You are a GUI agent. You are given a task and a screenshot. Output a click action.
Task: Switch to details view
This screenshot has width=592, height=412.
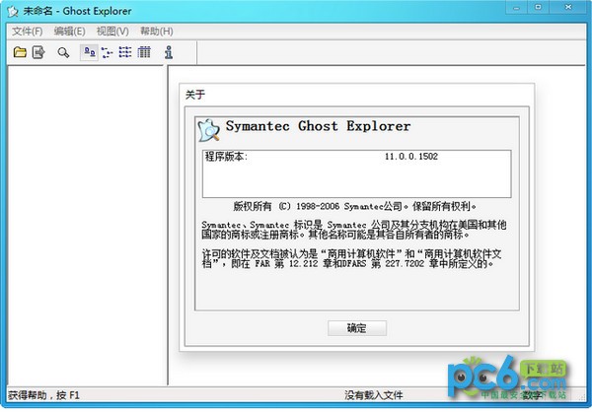144,52
